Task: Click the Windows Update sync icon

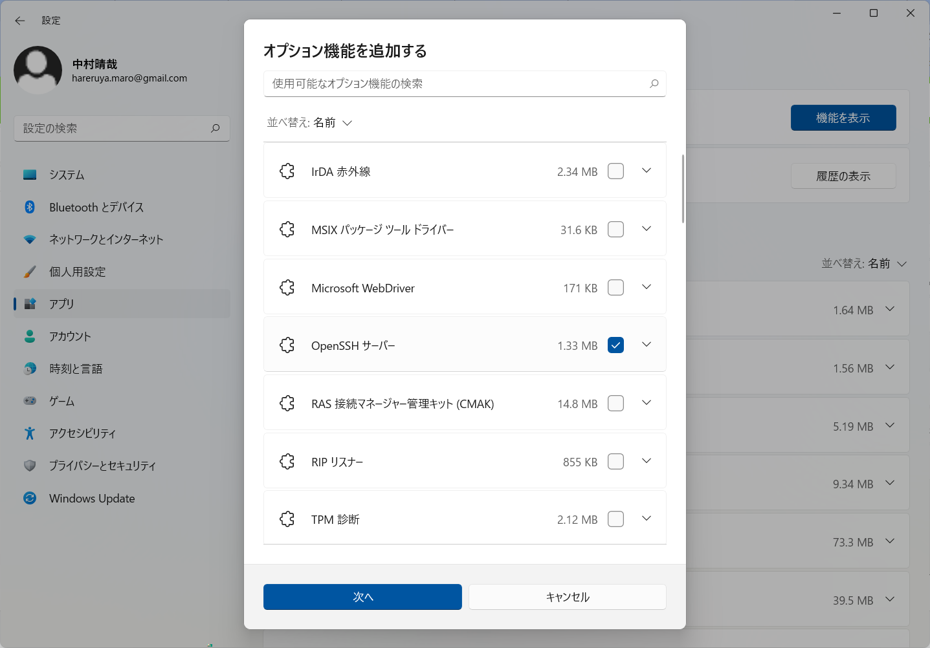Action: click(x=30, y=498)
